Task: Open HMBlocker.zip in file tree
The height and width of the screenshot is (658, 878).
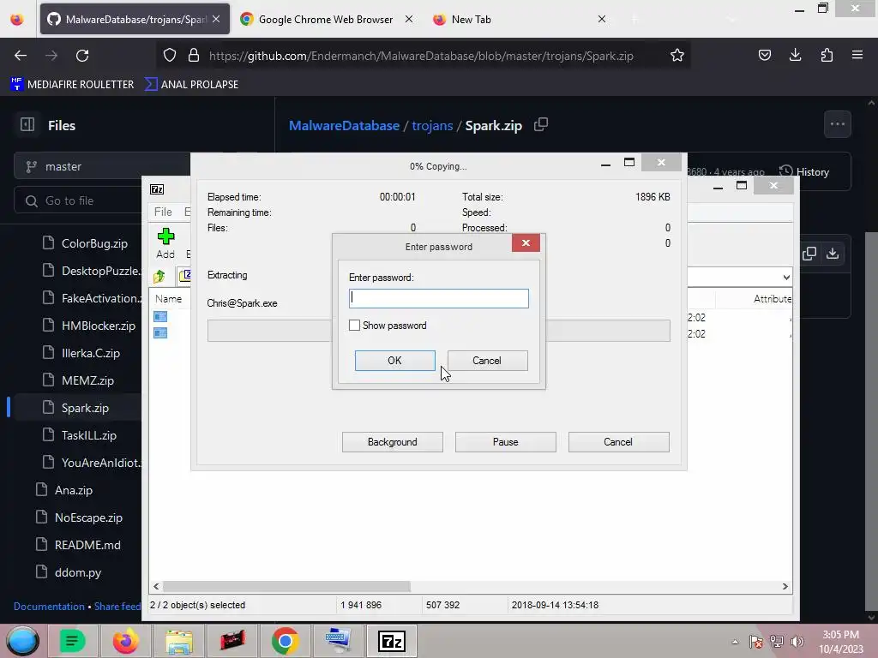Action: [98, 326]
